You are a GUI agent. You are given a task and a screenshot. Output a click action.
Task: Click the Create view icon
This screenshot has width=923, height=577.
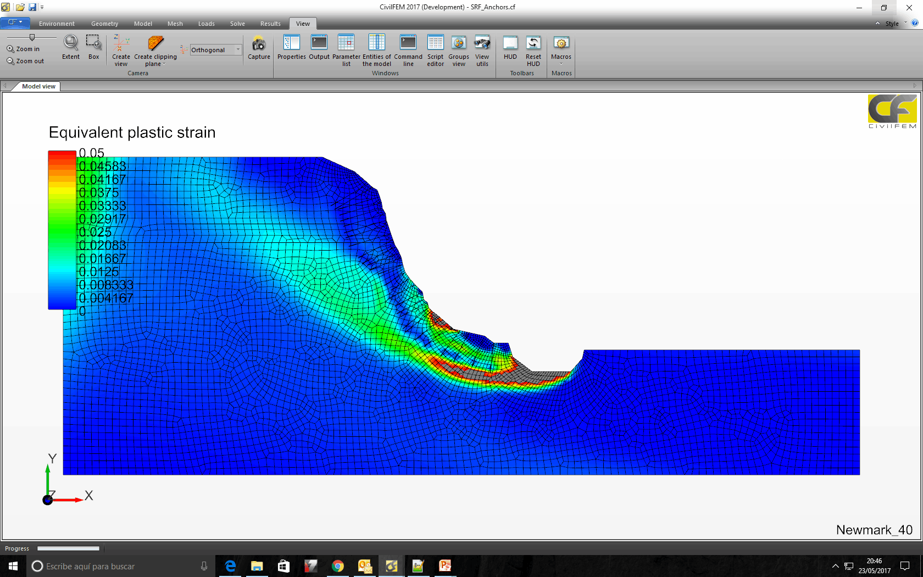click(x=121, y=44)
